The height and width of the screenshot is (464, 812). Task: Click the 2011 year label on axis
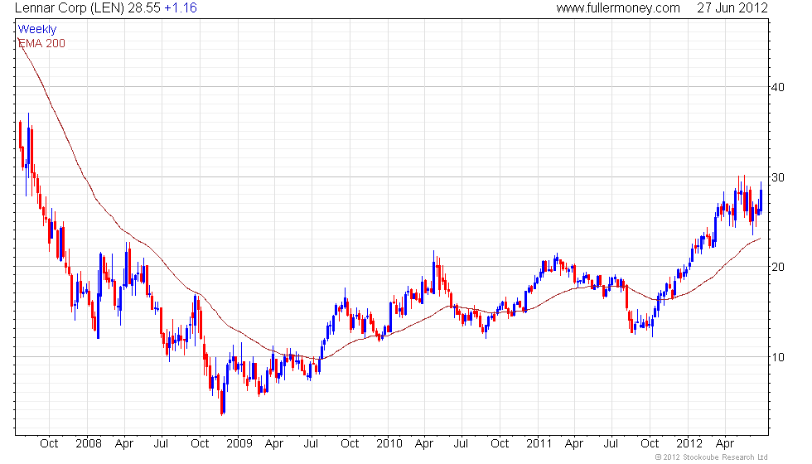539,444
